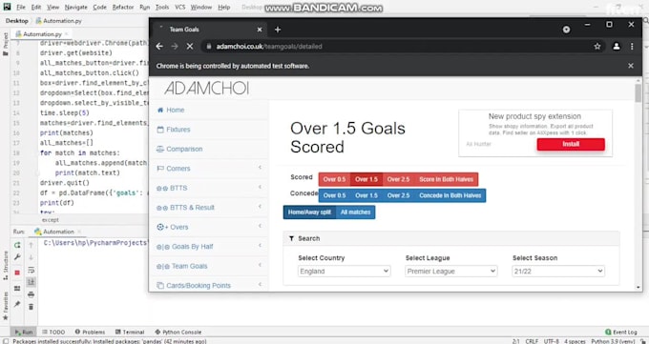649x344 pixels.
Task: Switch to Automation.py editor tab
Action: point(41,34)
